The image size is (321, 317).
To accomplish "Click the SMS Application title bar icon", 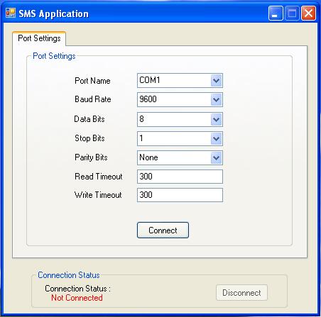I will (x=11, y=13).
